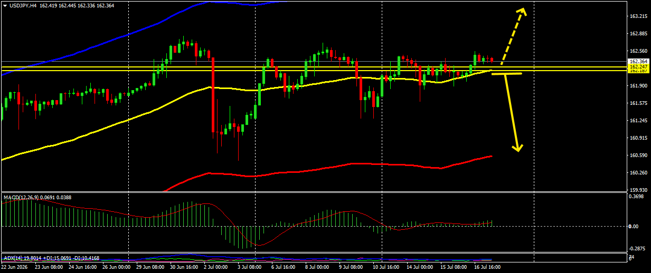Click the 162.445 high value in header
Viewport: 651px width, 273px height.
click(69, 5)
